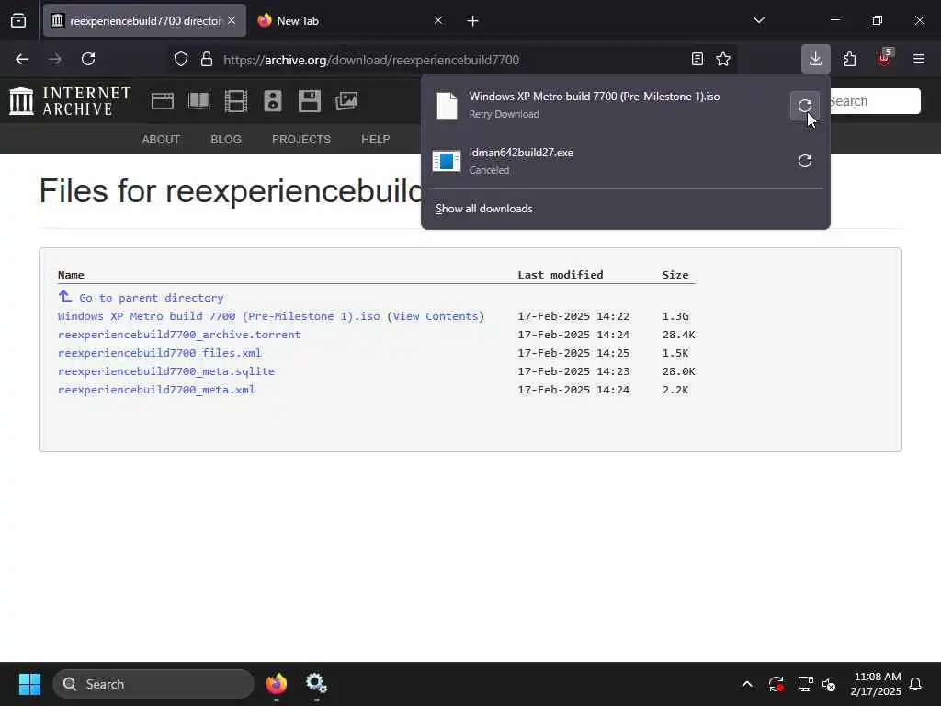The width and height of the screenshot is (941, 706).
Task: Bookmark this page with the star
Action: [x=723, y=59]
